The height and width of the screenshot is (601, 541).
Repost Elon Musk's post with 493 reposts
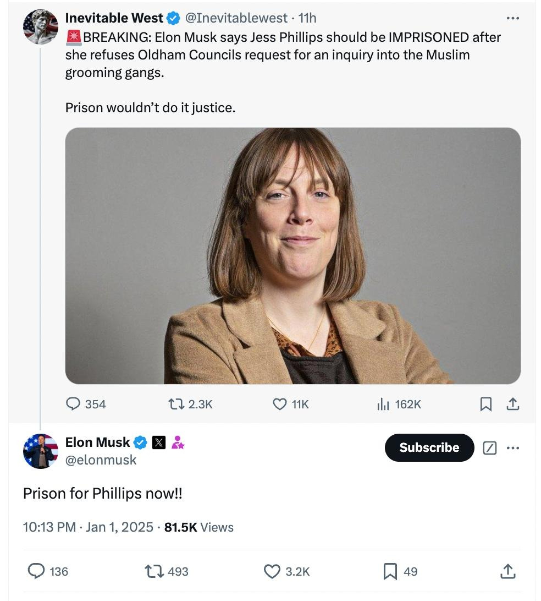[154, 571]
